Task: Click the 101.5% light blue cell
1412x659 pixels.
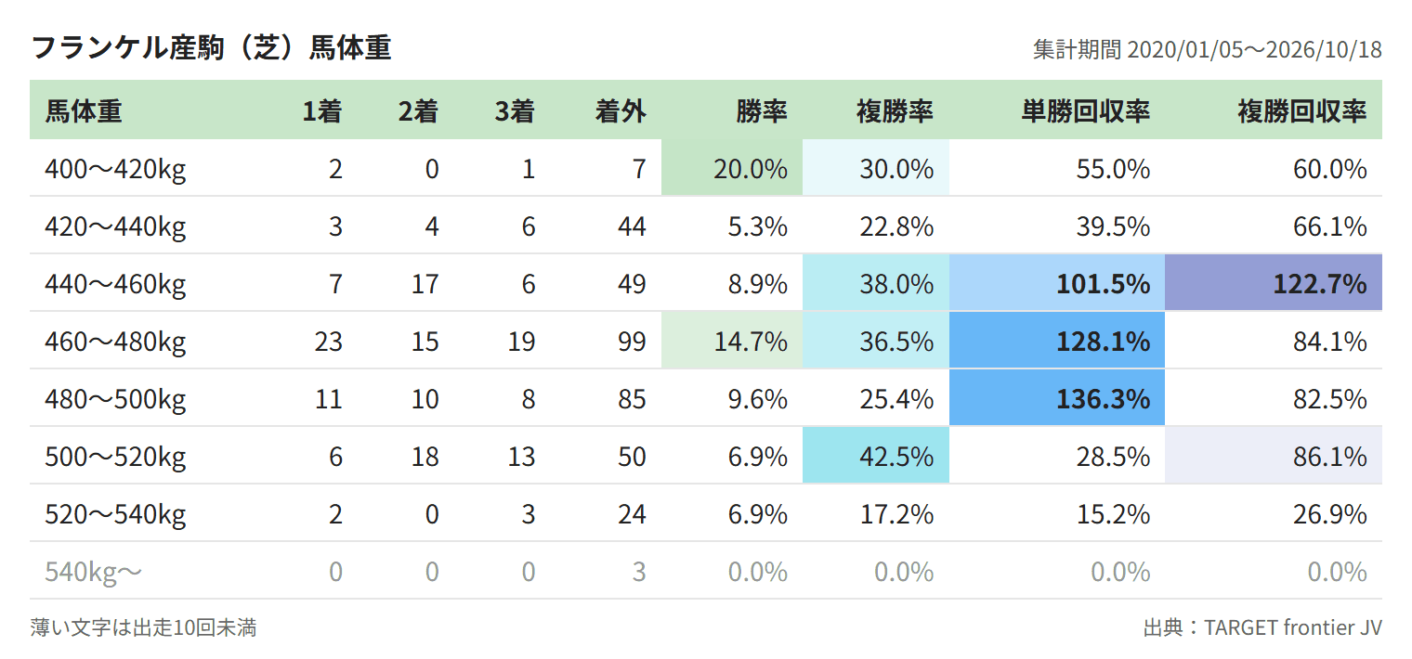Action: (1057, 283)
